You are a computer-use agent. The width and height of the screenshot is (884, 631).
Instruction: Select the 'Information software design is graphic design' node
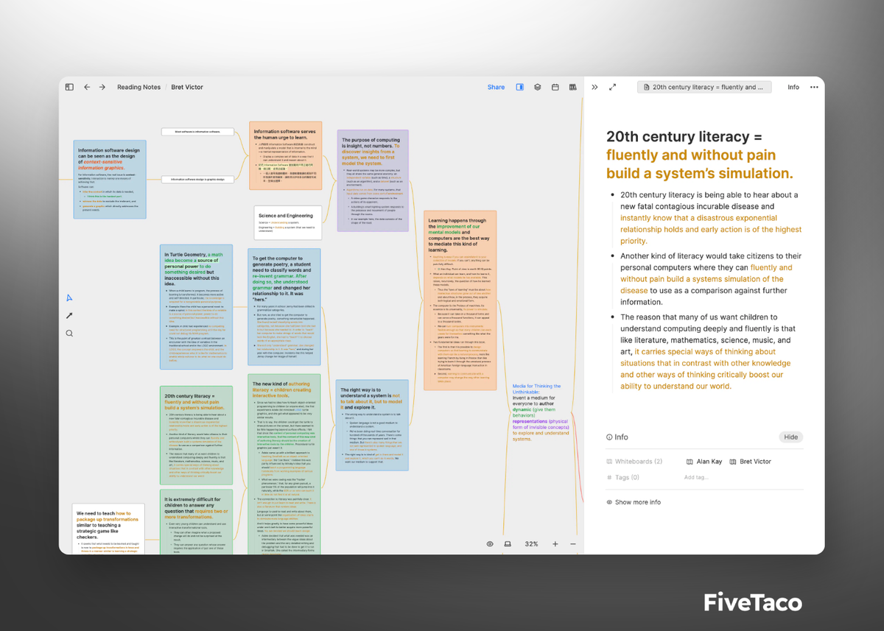click(197, 179)
